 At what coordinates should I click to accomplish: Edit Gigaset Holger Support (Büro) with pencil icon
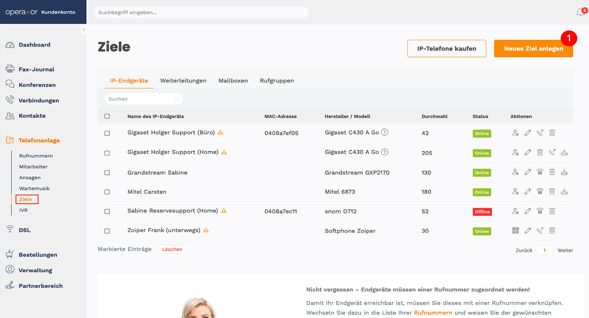(x=527, y=133)
